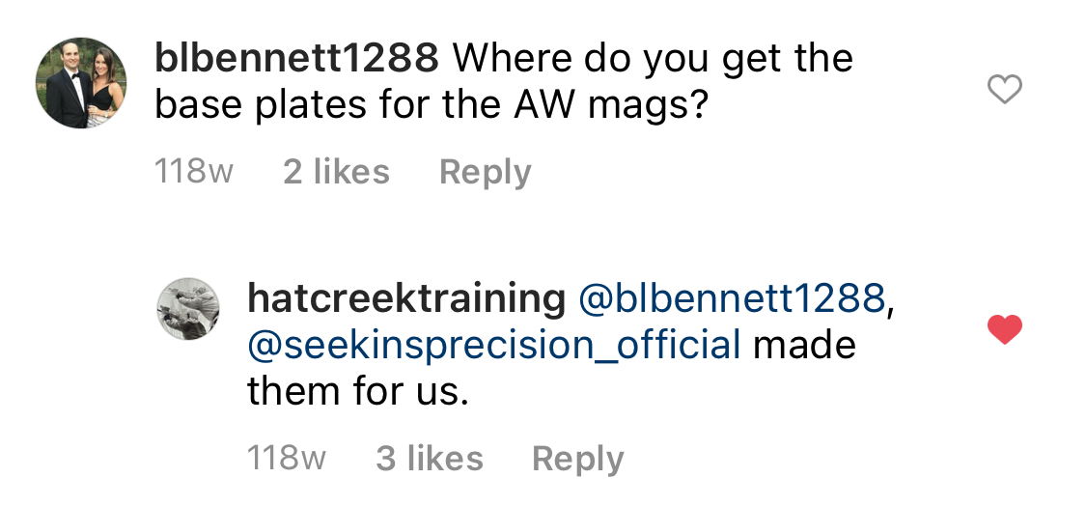Tap the line "base plates for the AW mags?"
The width and height of the screenshot is (1086, 506).
point(431,106)
